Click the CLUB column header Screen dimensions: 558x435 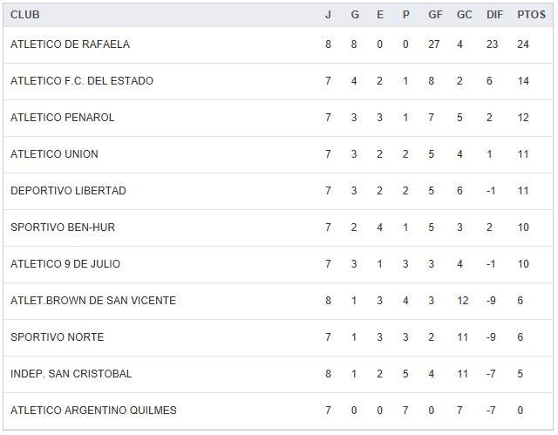25,15
